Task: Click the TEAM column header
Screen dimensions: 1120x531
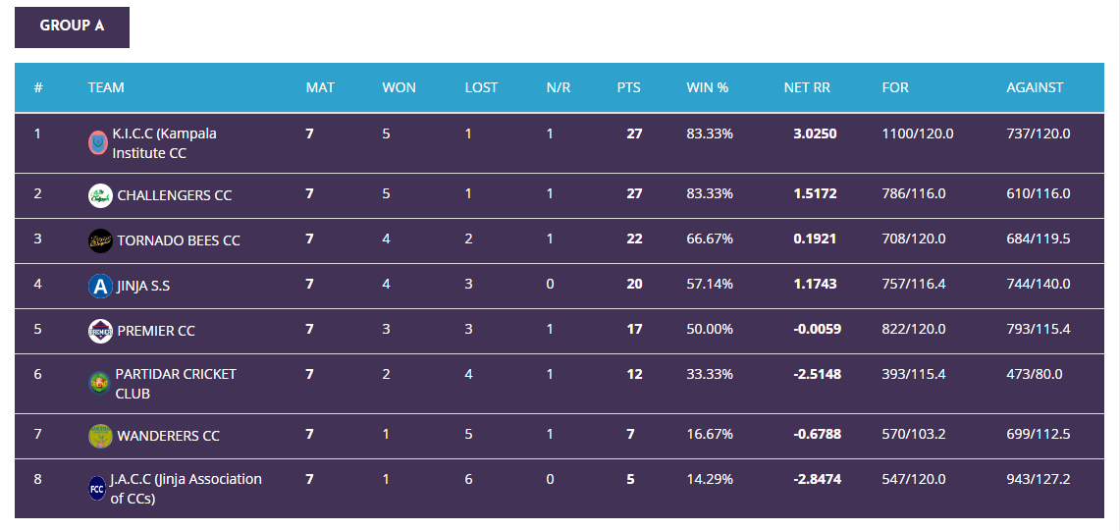Action: click(106, 87)
